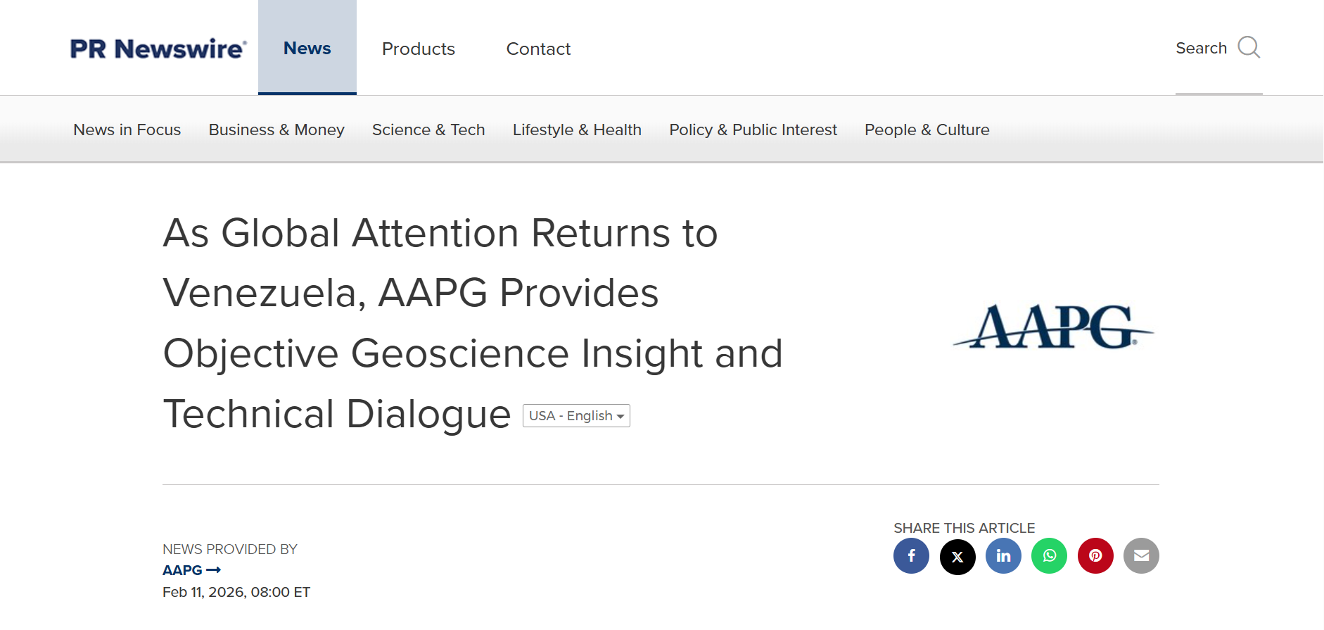Visit the News in Focus section

127,130
